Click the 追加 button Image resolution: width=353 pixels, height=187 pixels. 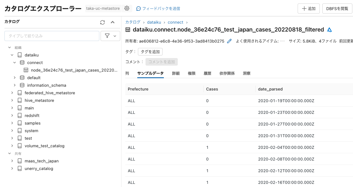tap(308, 9)
